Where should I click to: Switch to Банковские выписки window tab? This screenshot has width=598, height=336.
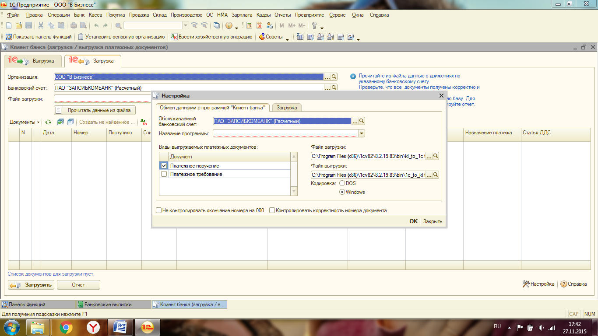click(113, 304)
